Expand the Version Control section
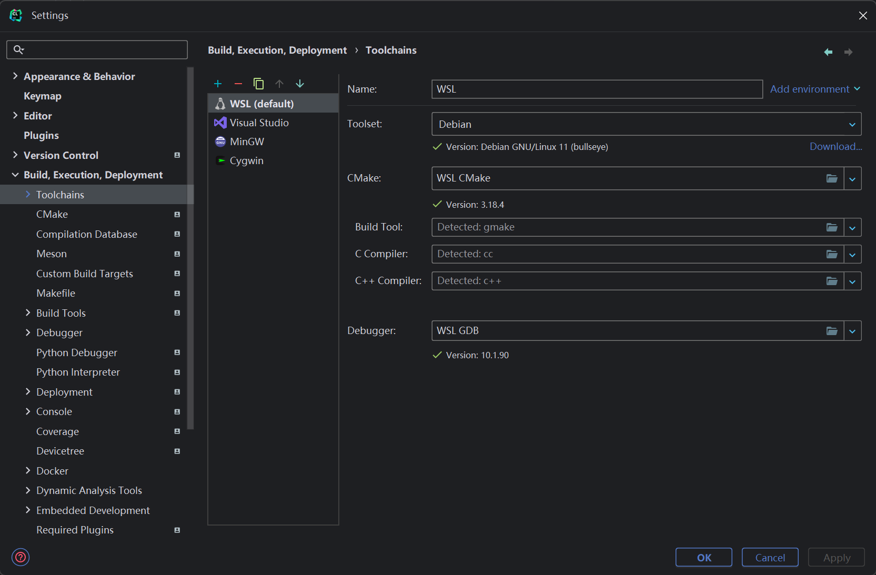876x575 pixels. coord(15,155)
